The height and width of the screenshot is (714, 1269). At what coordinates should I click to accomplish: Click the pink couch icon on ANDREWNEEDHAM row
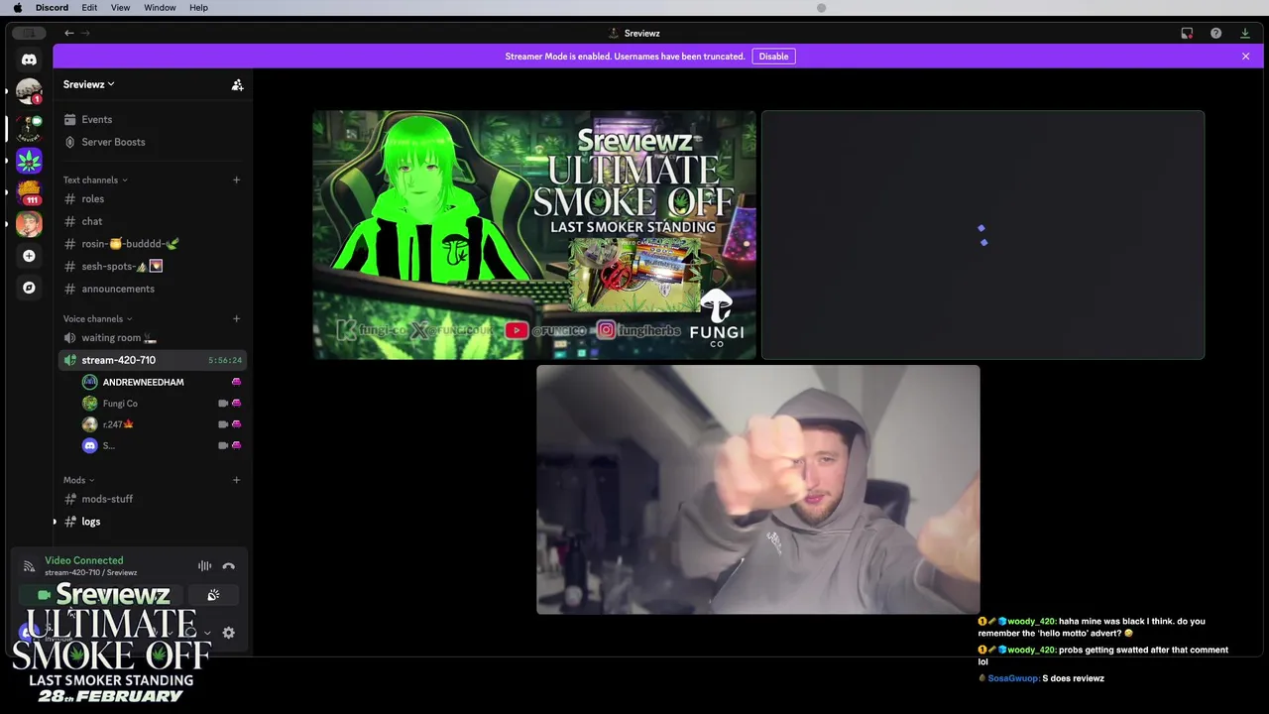pyautogui.click(x=236, y=382)
